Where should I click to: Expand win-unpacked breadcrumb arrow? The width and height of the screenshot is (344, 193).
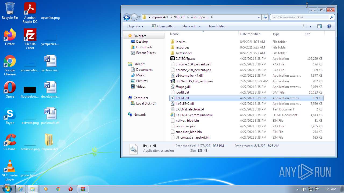(212, 17)
